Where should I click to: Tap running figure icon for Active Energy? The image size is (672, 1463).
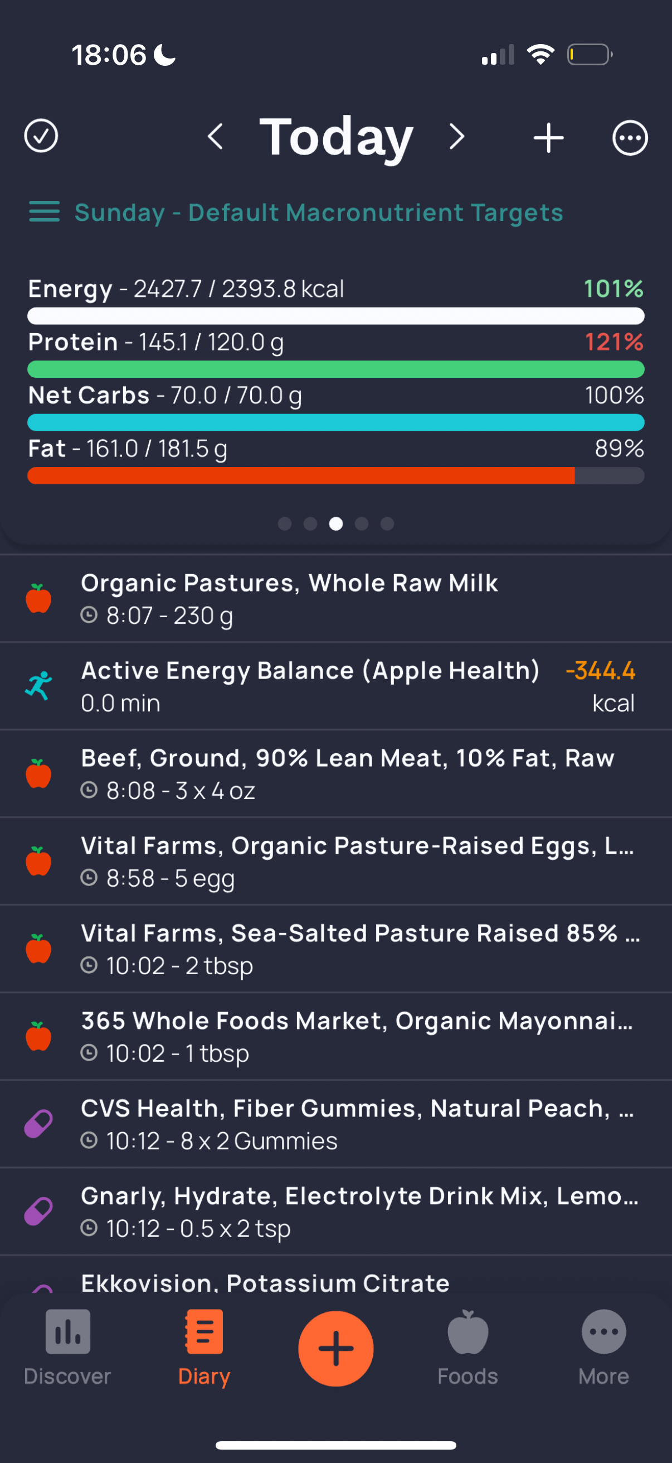coord(38,686)
